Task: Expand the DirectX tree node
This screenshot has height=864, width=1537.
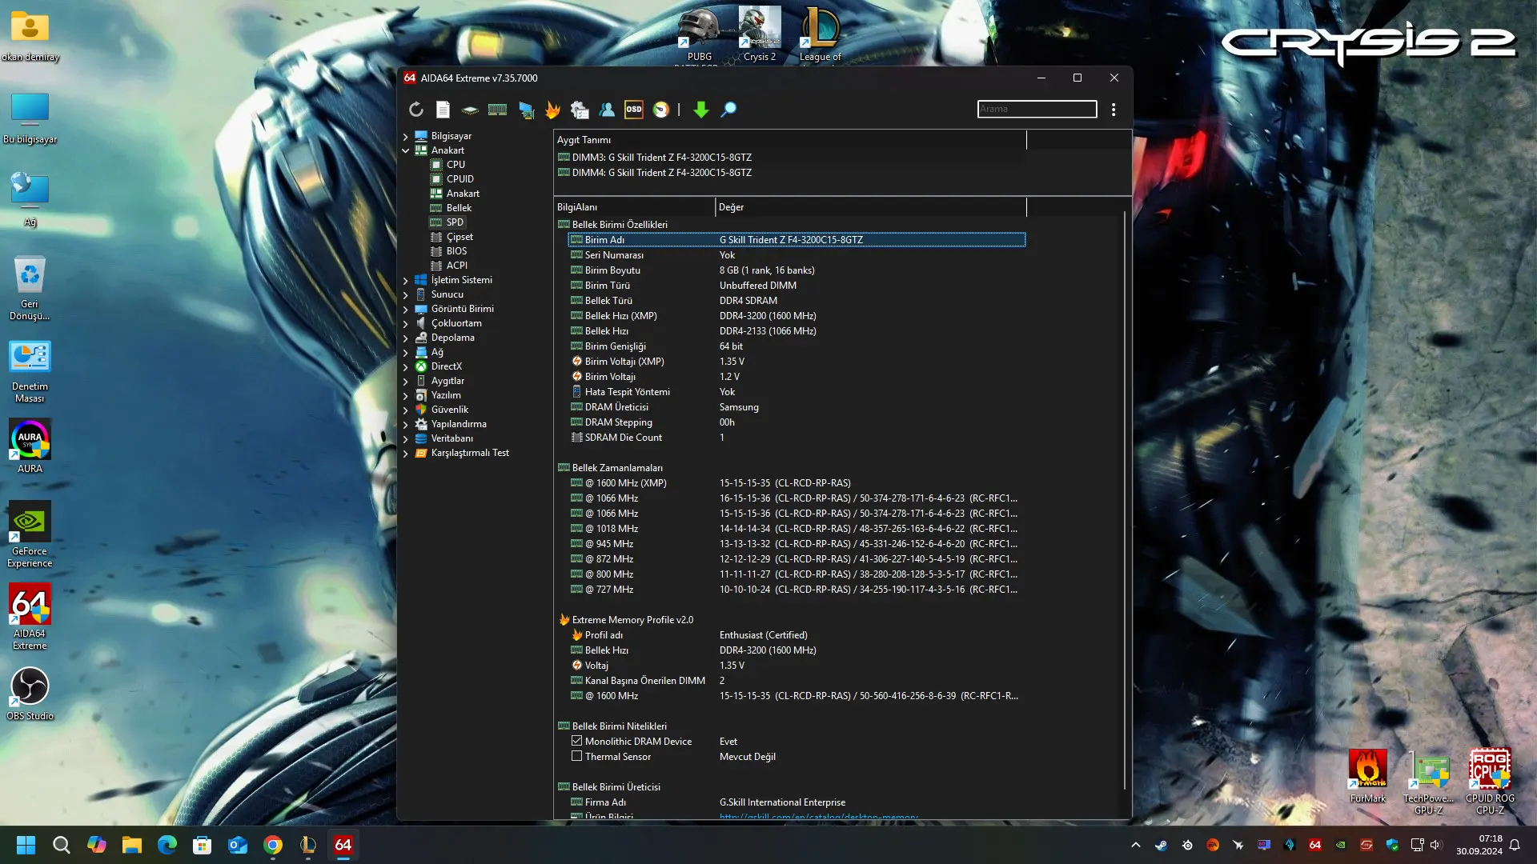Action: pos(405,366)
